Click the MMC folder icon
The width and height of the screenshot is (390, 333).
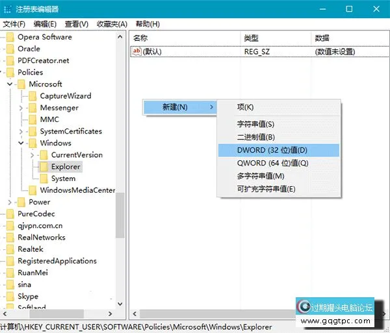click(x=32, y=119)
